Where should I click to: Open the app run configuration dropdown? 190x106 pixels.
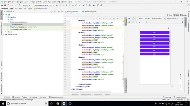point(26,5)
